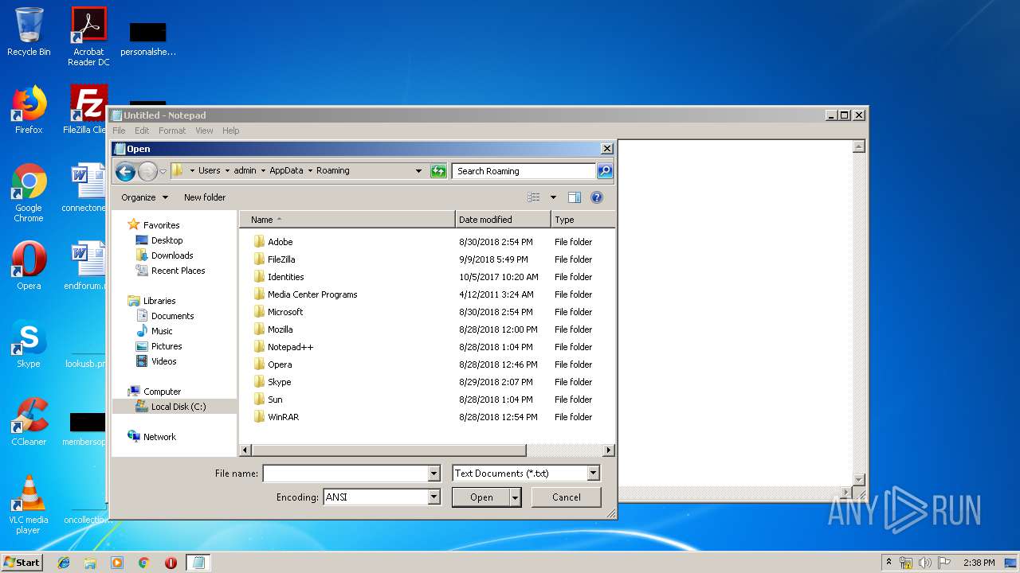Viewport: 1020px width, 573px height.
Task: Sort by Date modified column header
Action: [503, 220]
